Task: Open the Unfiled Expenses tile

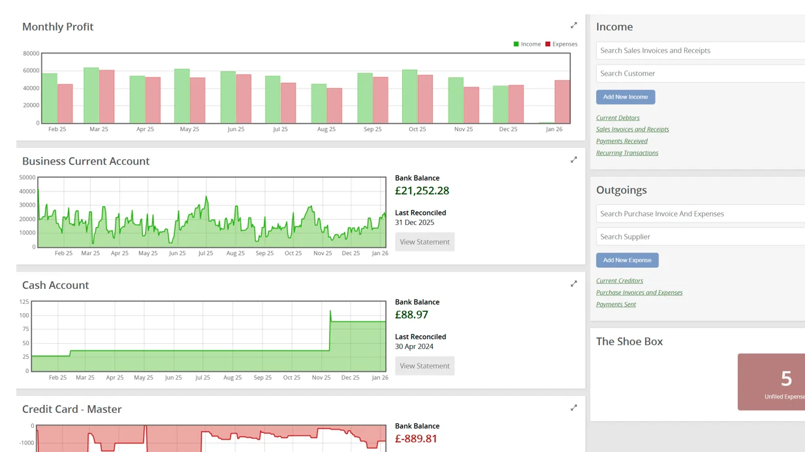Action: click(772, 382)
